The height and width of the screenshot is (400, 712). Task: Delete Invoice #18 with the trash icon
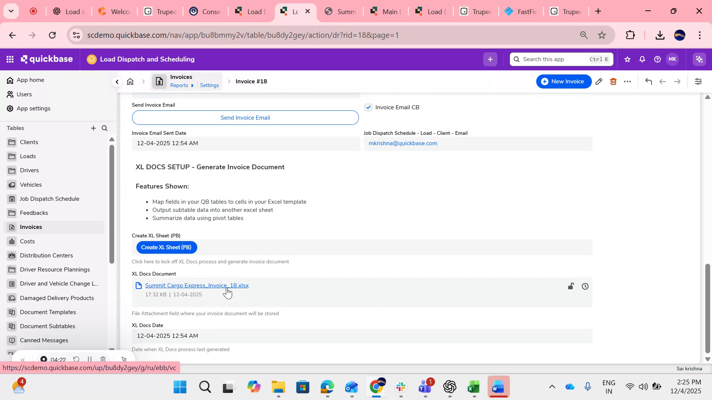(x=613, y=81)
